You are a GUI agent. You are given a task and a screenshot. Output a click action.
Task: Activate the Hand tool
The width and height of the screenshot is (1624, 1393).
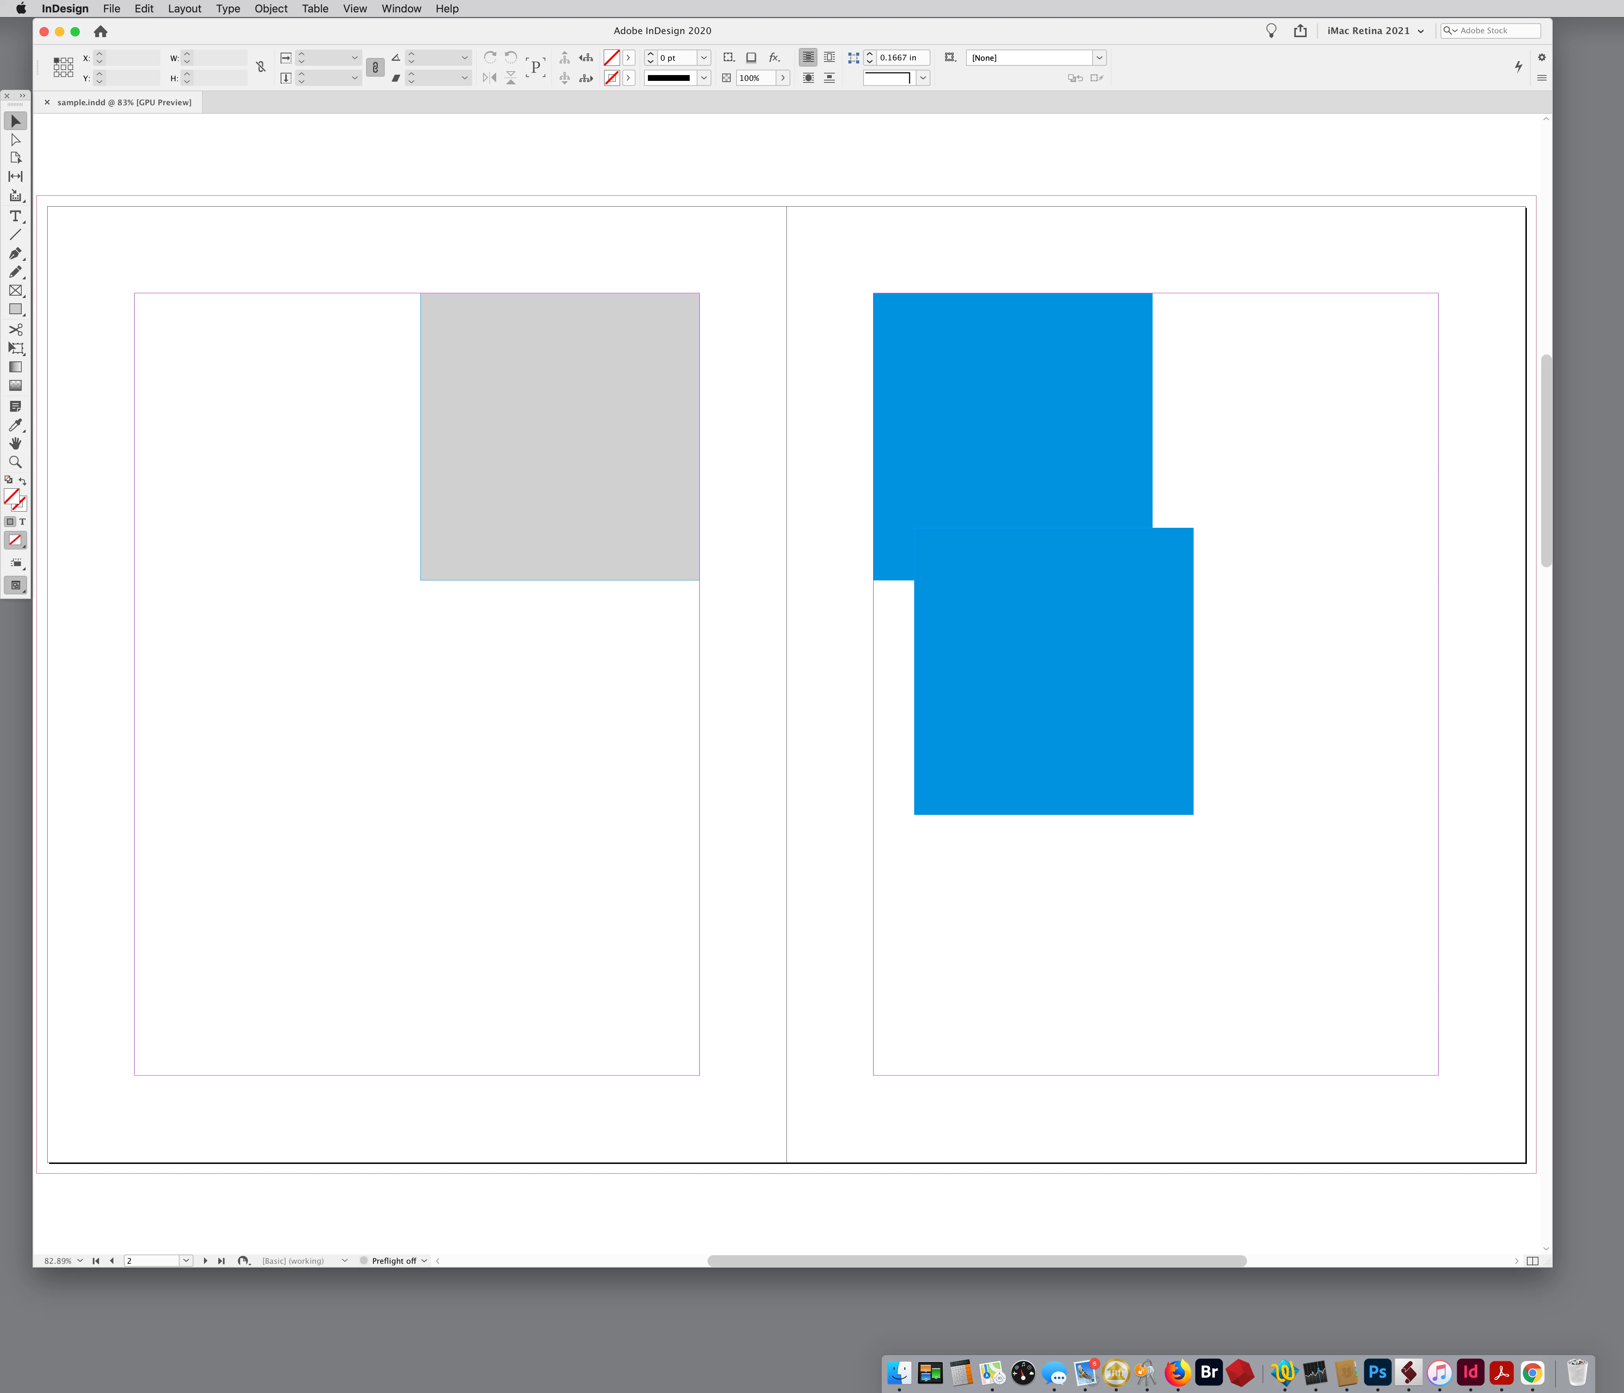pos(15,443)
